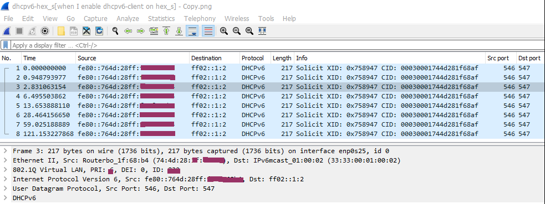This screenshot has height=204, width=545.
Task: Open the Help menu
Action: point(289,18)
